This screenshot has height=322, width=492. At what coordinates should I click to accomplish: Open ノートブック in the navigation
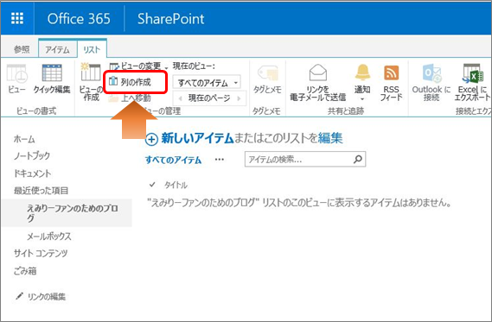32,156
